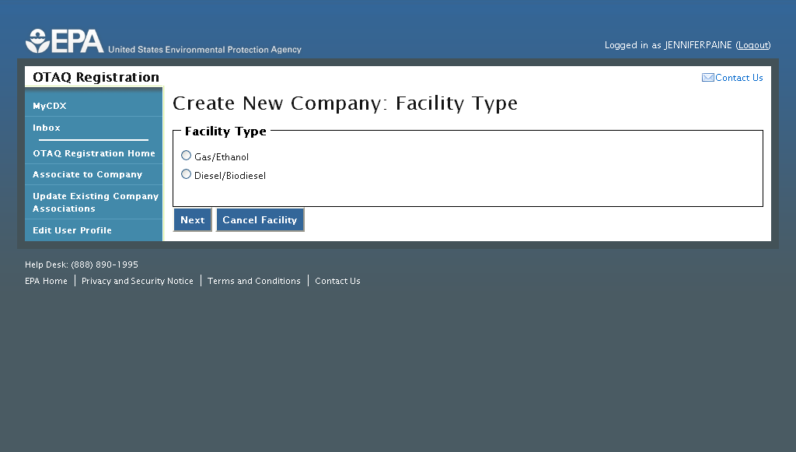Click the Logout link

click(753, 45)
